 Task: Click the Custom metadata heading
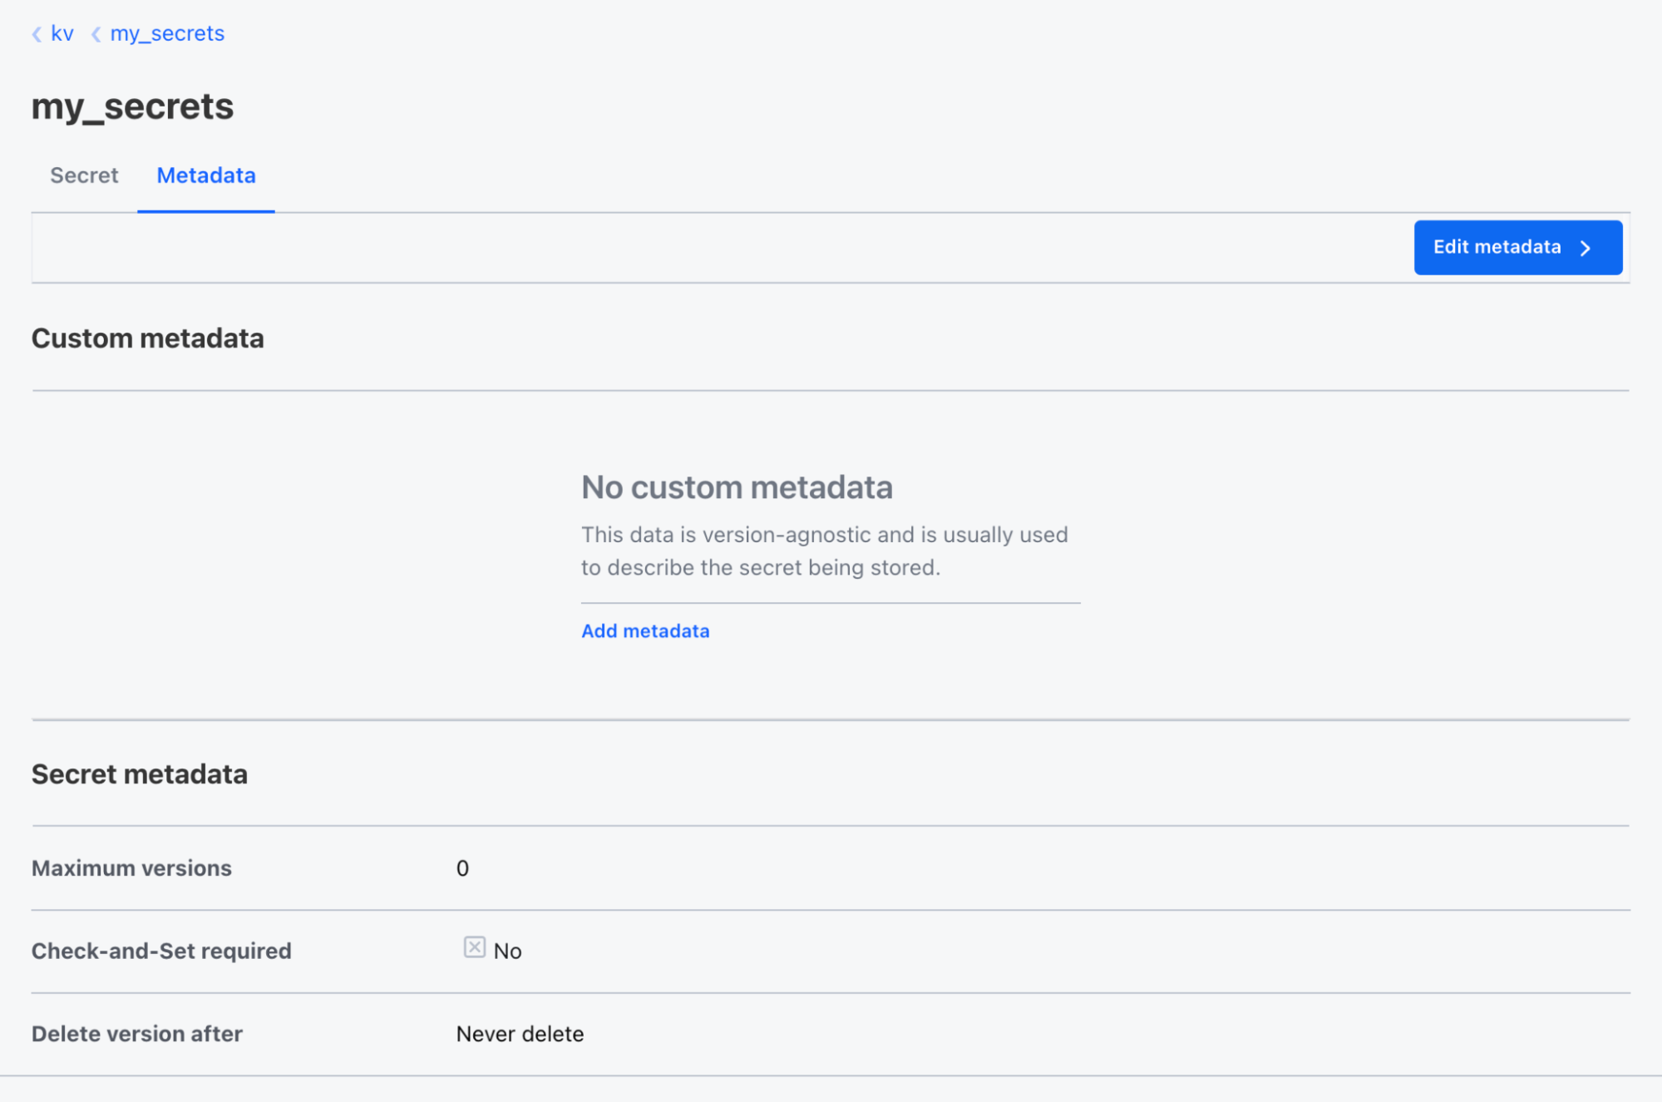[x=147, y=339]
